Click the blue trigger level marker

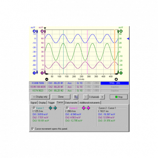128,38
